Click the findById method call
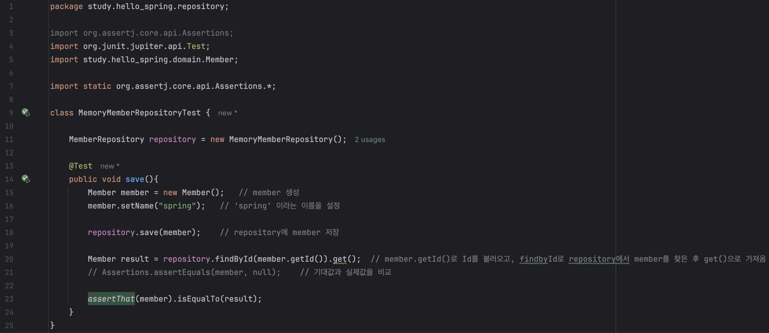This screenshot has height=333, width=769. 233,259
